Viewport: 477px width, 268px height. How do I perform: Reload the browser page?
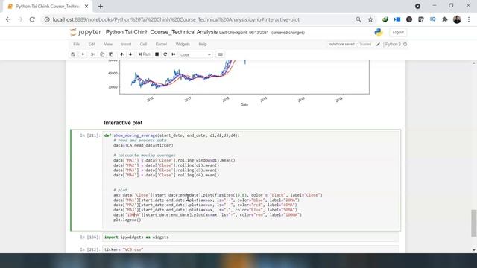32,19
